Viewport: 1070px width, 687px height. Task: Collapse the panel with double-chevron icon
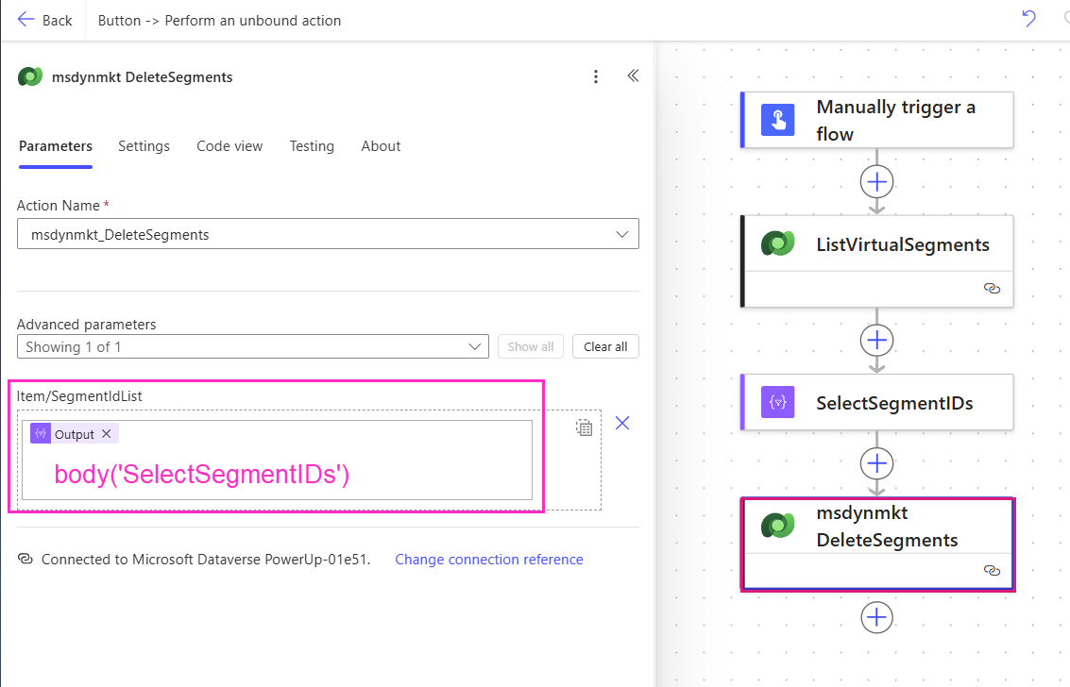(634, 75)
